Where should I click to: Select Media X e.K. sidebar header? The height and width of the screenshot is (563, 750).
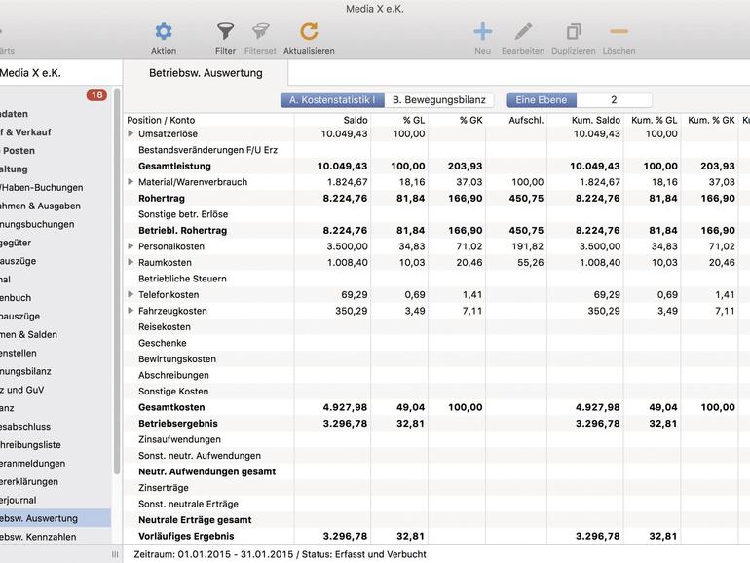pos(30,73)
